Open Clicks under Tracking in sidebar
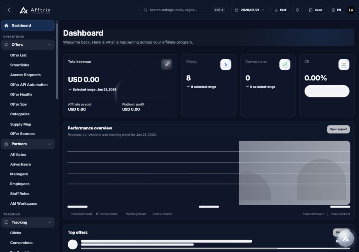 point(15,233)
